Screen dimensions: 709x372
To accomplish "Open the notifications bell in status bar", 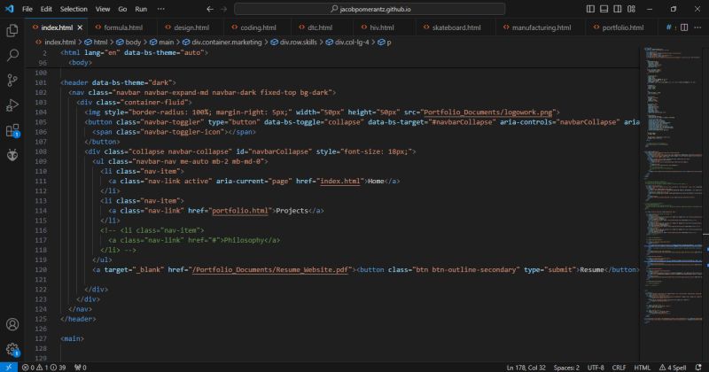I will click(x=698, y=368).
